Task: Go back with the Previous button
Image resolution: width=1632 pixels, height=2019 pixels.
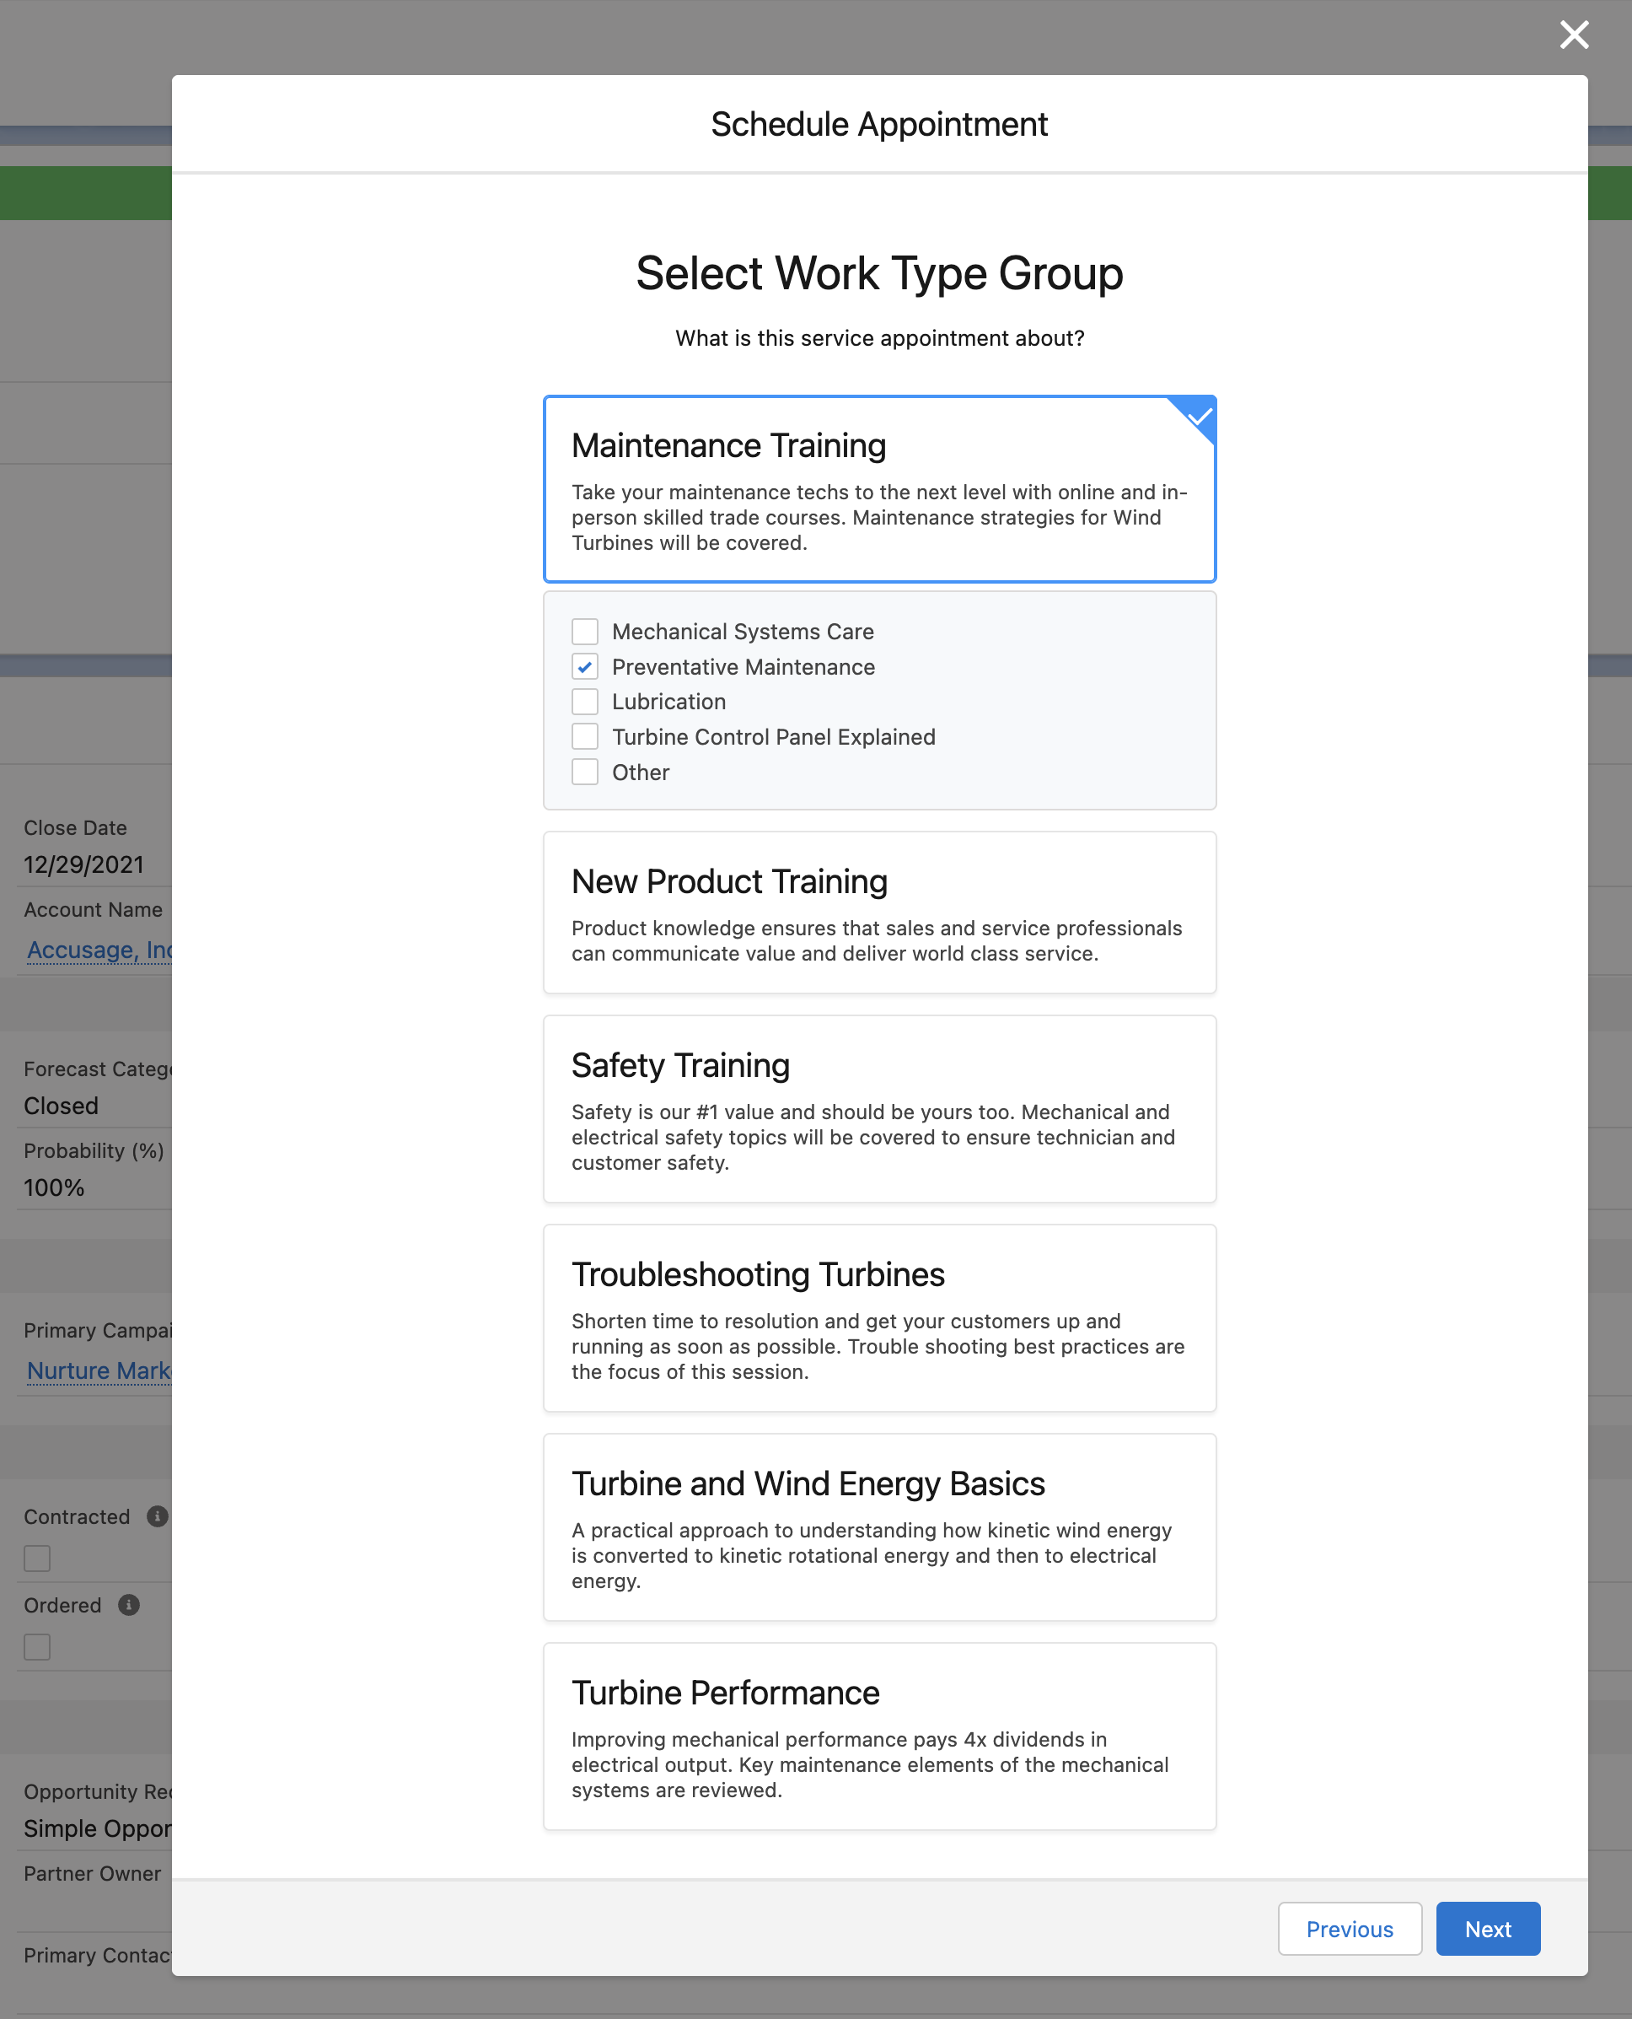Action: (x=1349, y=1929)
